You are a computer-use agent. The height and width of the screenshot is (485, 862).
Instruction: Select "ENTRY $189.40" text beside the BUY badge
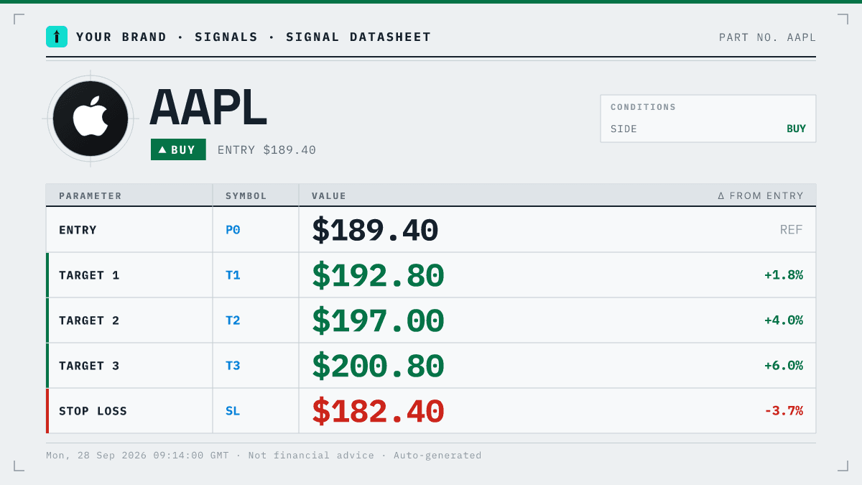(267, 149)
